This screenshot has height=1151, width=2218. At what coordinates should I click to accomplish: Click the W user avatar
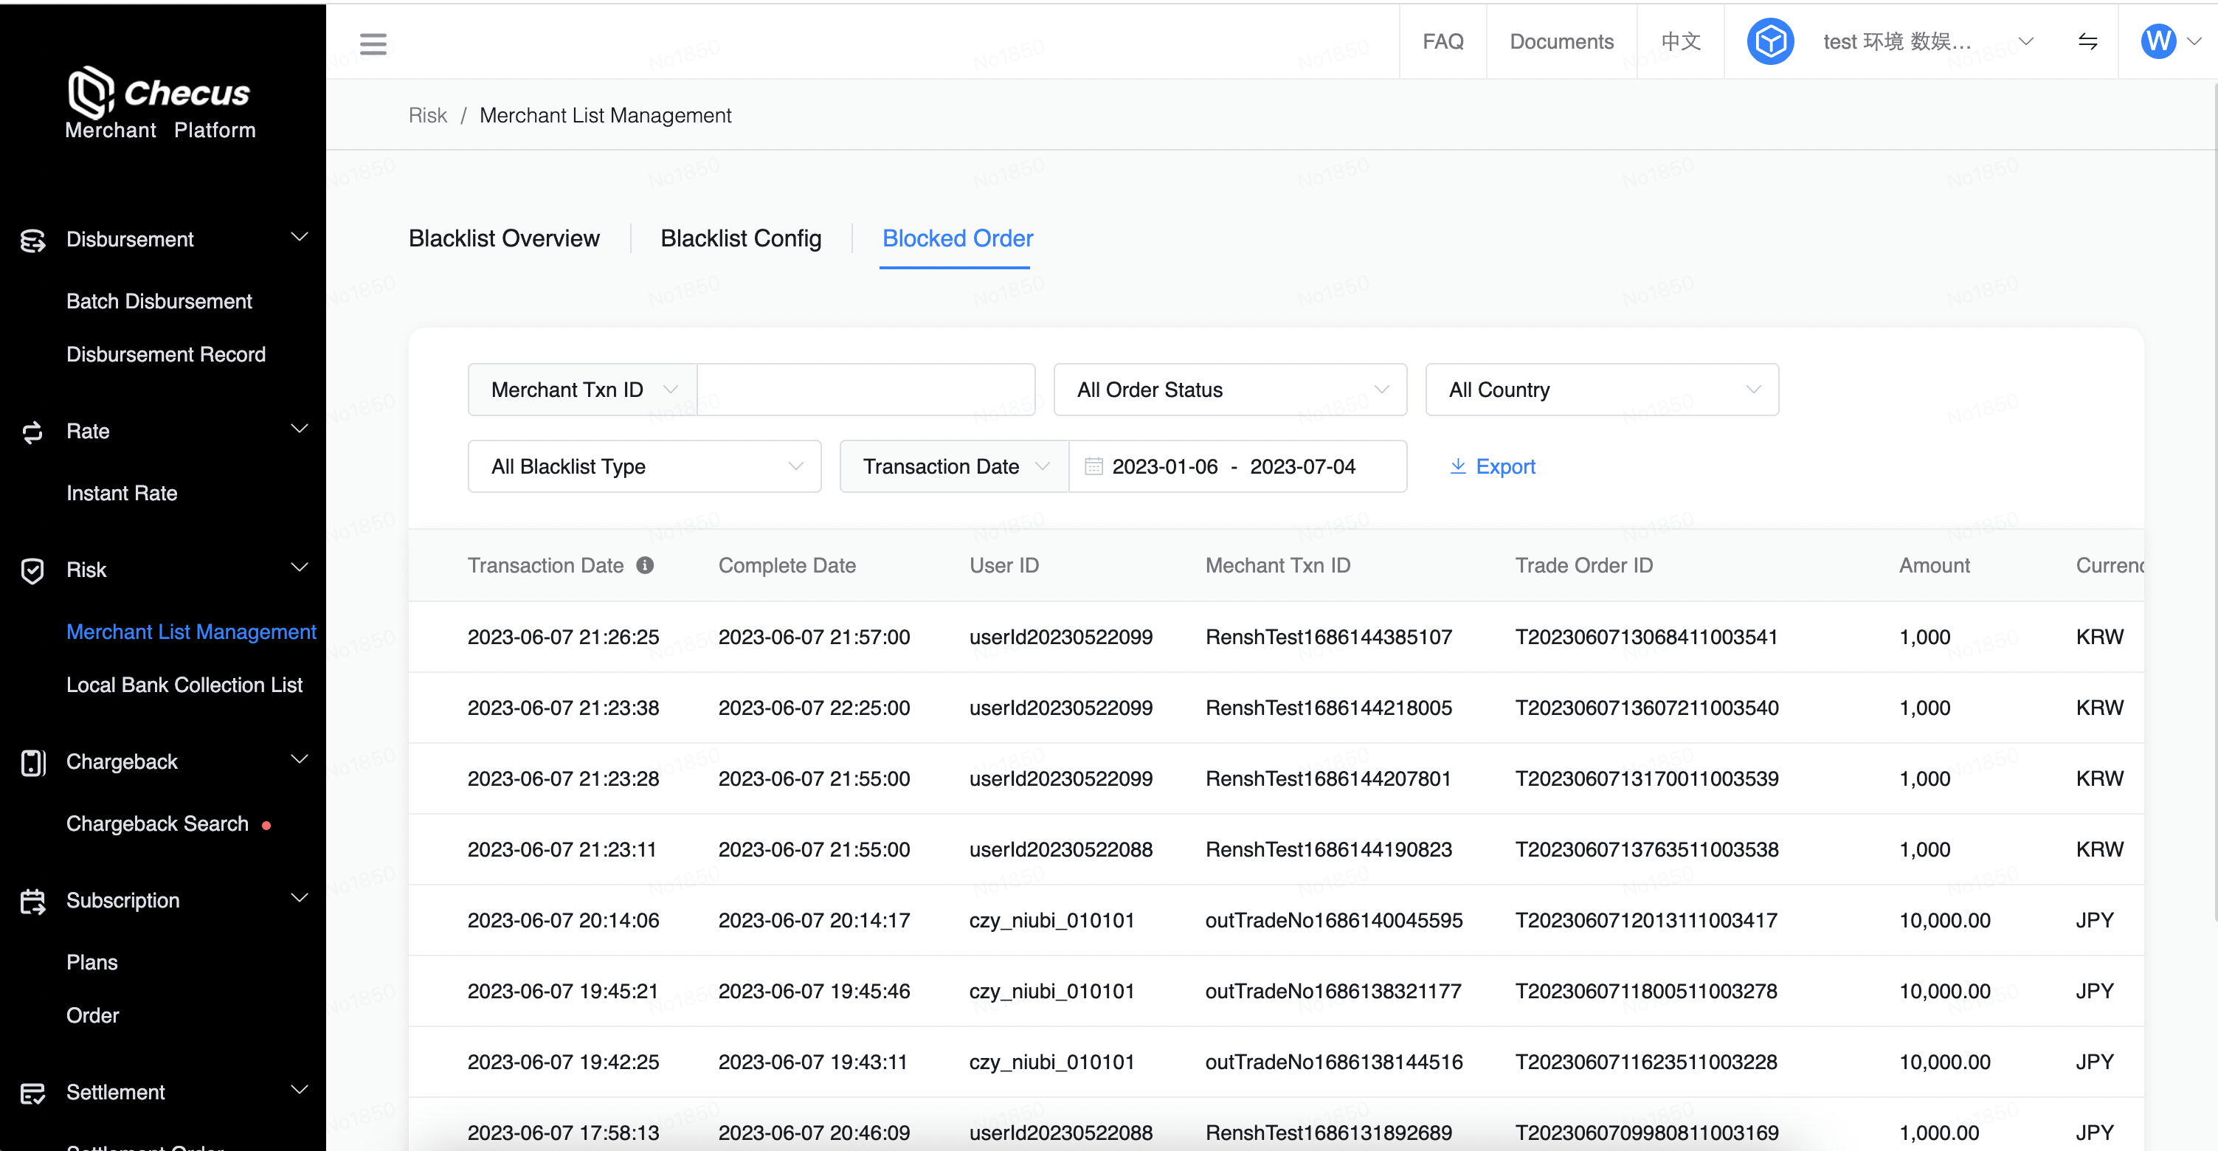point(2157,41)
